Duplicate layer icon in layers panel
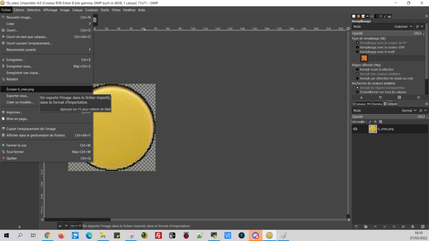This screenshot has width=429, height=241. click(x=394, y=226)
